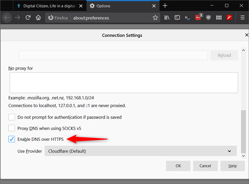Close the Connection Settings dialog
249x184 pixels.
tap(246, 35)
